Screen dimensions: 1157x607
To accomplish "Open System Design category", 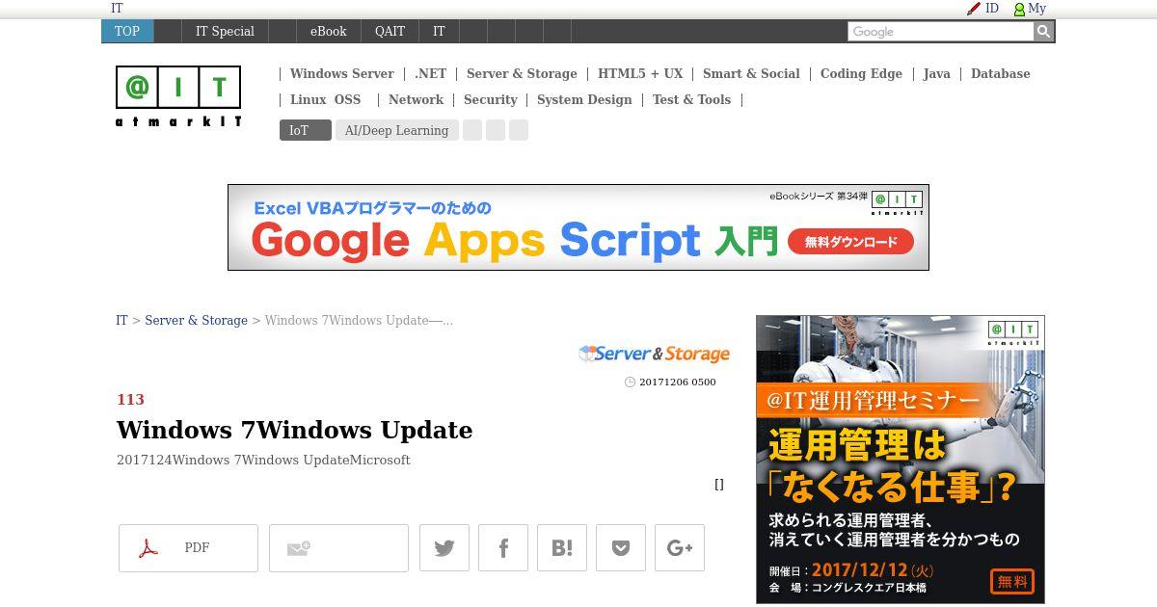I will click(584, 99).
